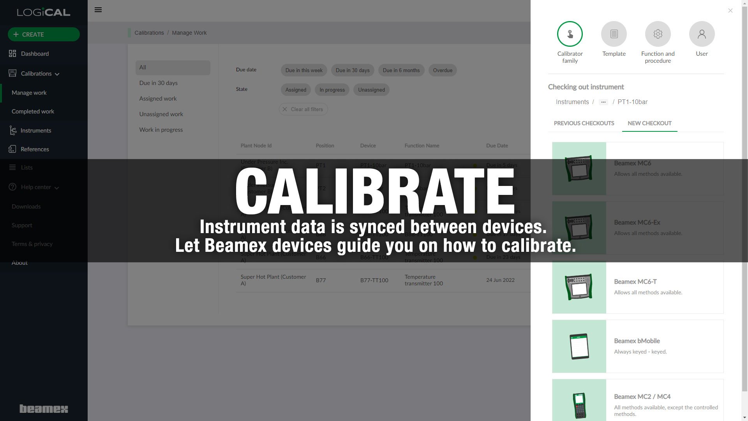Open the hamburger menu icon
The height and width of the screenshot is (421, 748).
(98, 10)
